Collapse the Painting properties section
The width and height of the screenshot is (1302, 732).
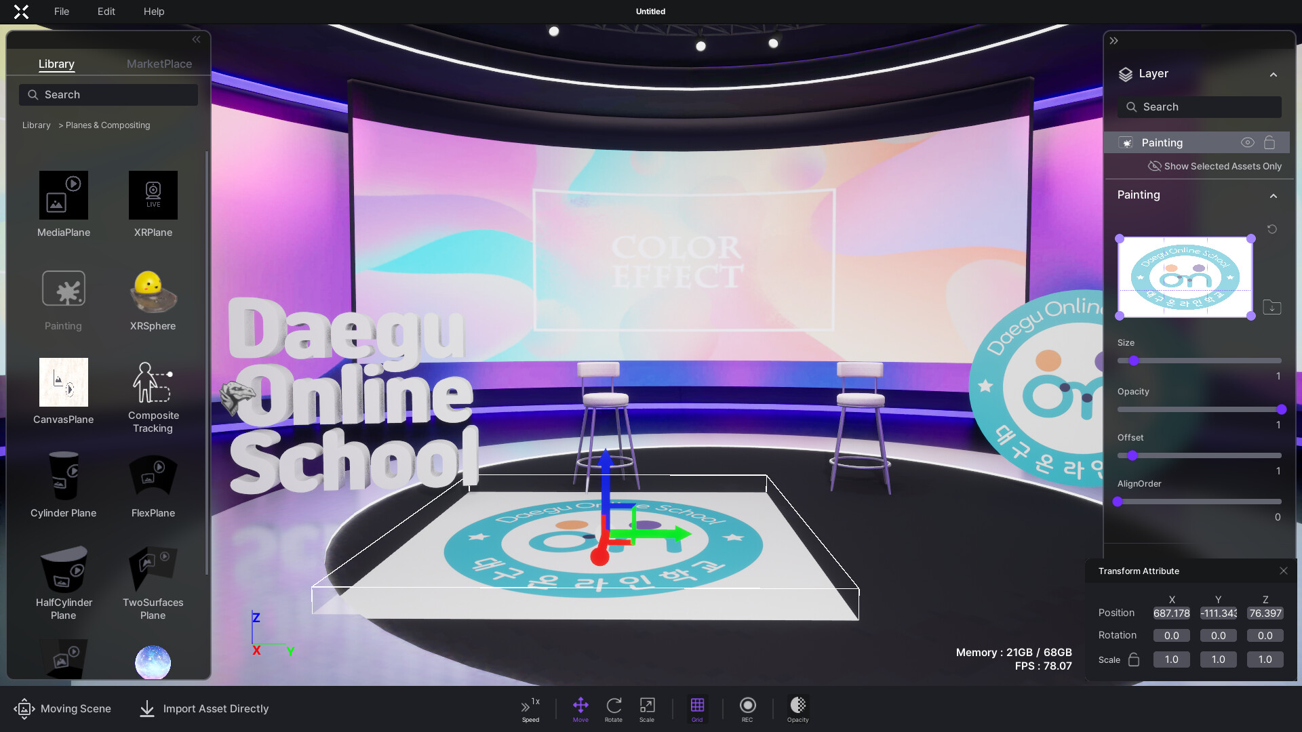(1273, 196)
